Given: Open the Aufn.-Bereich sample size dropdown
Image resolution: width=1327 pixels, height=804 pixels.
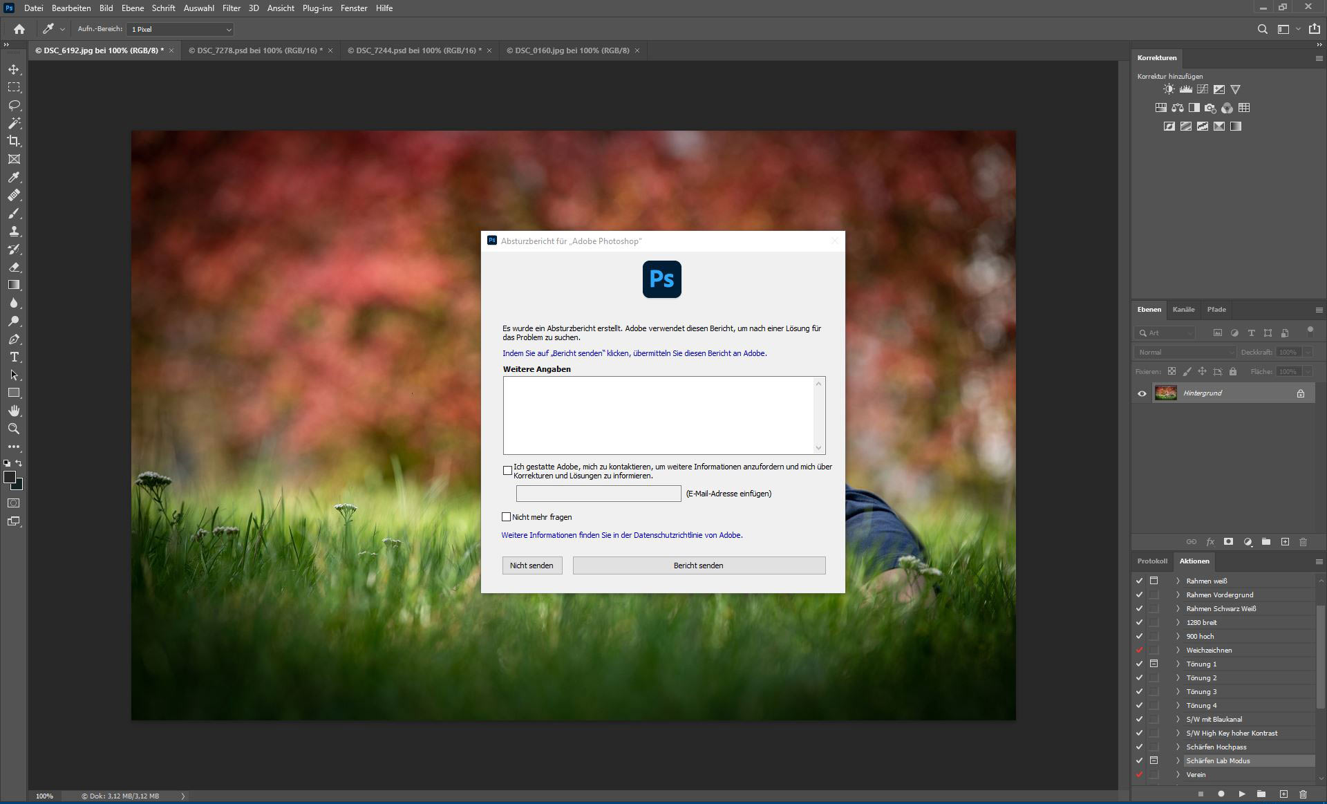Looking at the screenshot, I should click(x=180, y=29).
